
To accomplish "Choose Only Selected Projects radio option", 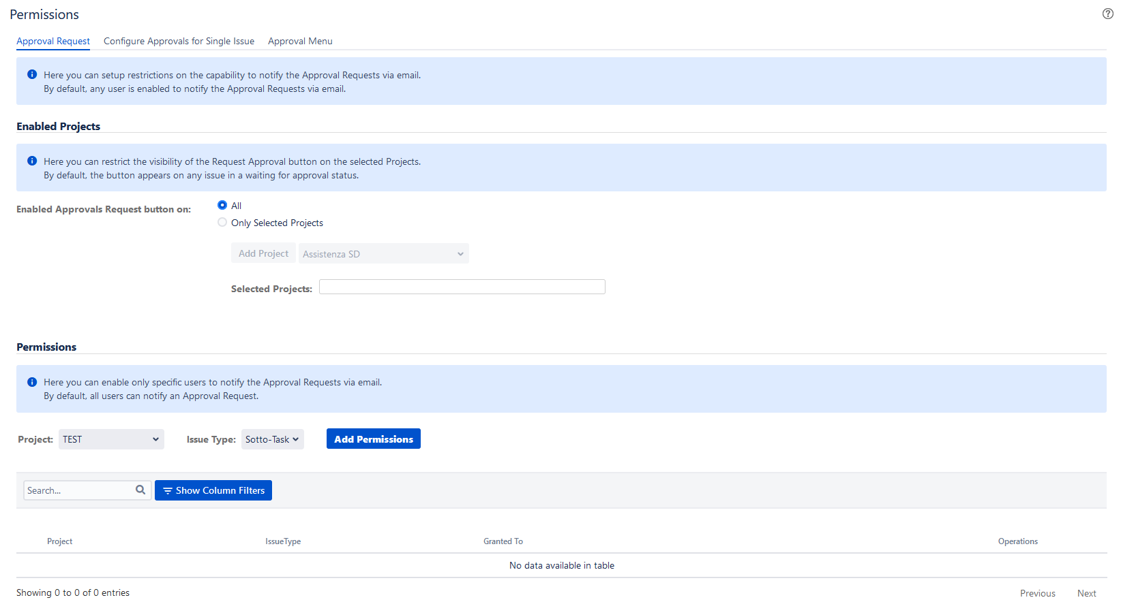I will 222,223.
